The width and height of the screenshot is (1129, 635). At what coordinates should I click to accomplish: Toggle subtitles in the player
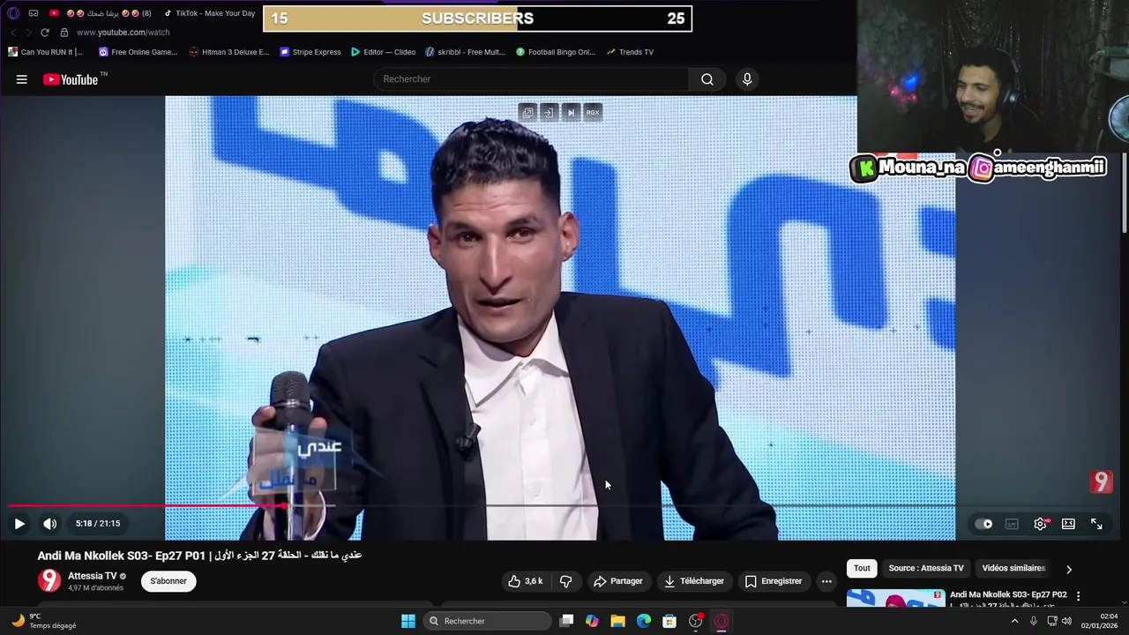coord(1012,524)
